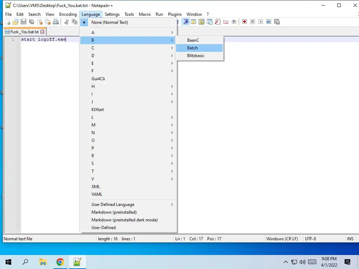
Task: Select XML language entry
Action: [128, 187]
